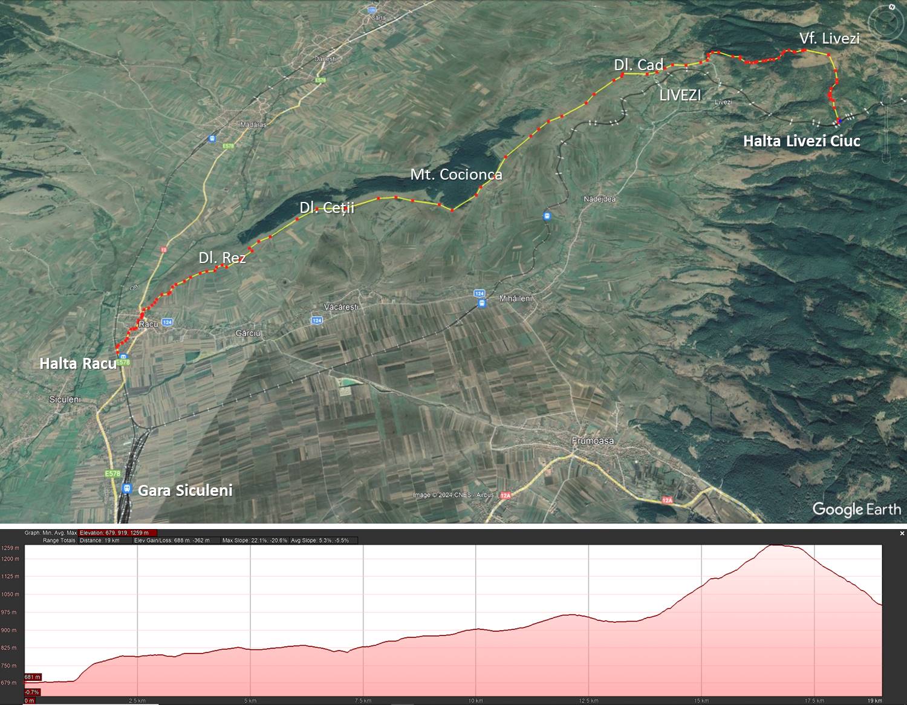Close the elevation profile panel

902,533
